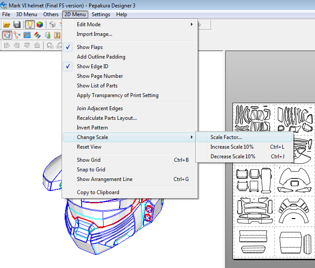Select the colored pencils edge color tool
315x268 pixels.
37,35
